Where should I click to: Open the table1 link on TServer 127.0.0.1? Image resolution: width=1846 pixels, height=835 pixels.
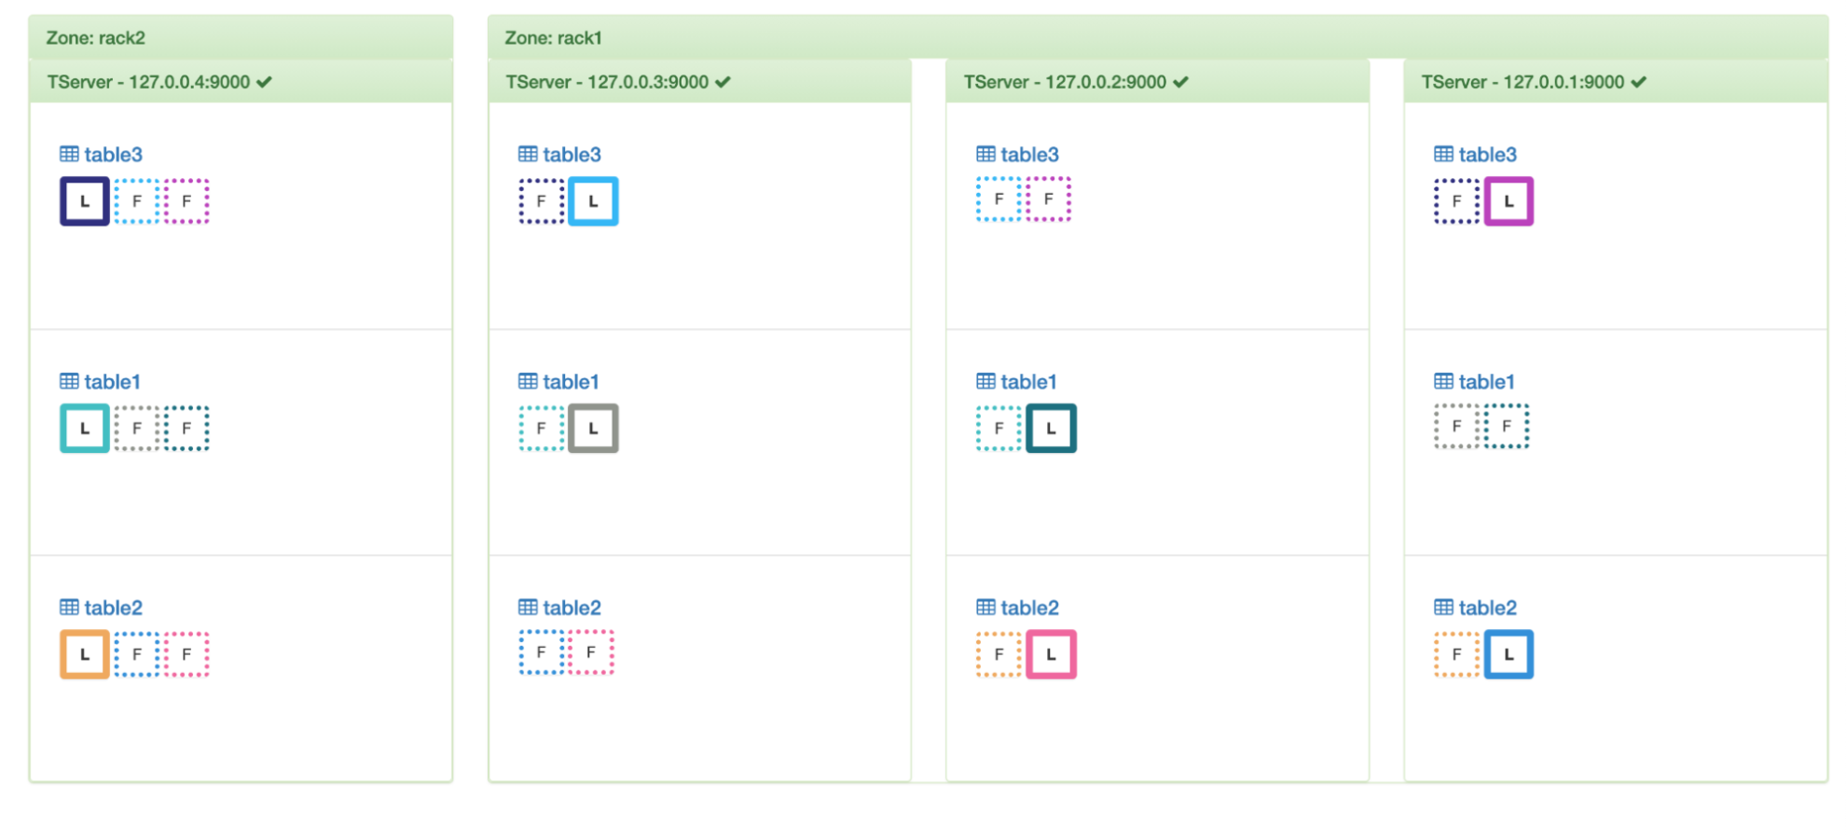(1486, 380)
